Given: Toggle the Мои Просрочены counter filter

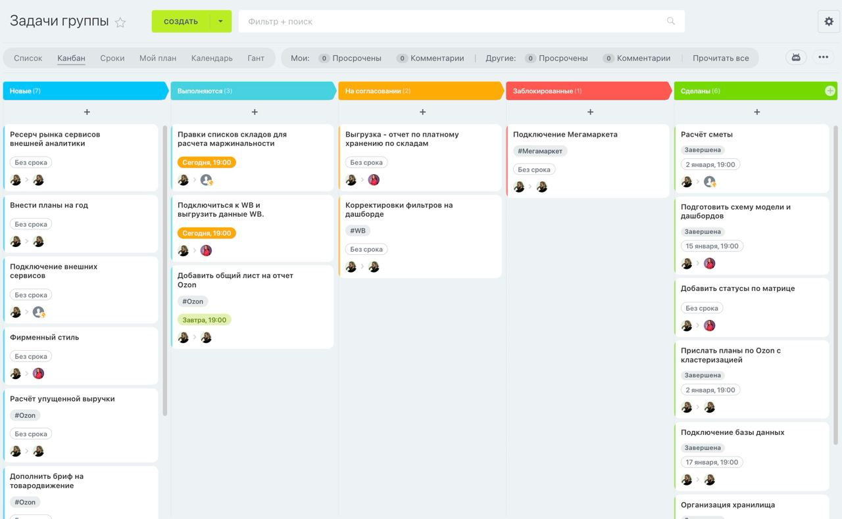Looking at the screenshot, I should [349, 58].
